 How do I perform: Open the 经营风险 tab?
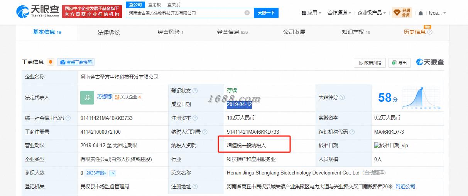171,32
